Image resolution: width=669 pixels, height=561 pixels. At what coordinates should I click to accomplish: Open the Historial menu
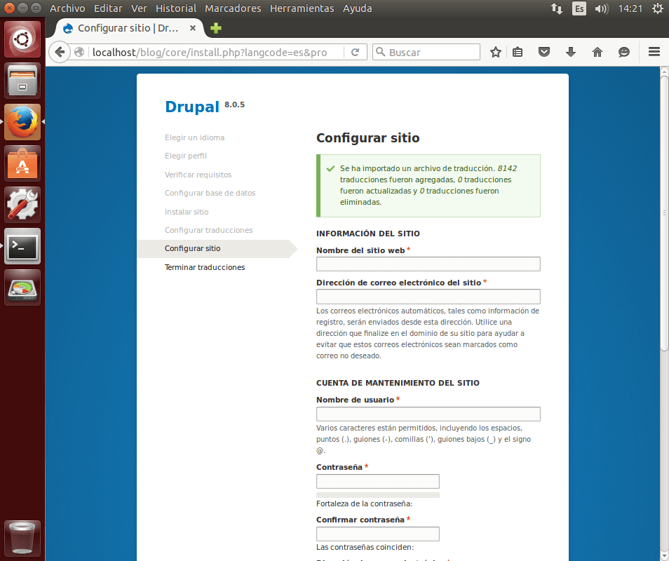click(x=176, y=8)
